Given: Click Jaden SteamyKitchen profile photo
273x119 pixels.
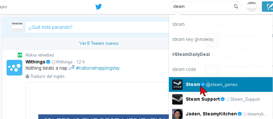Looking at the screenshot, I should (177, 114).
